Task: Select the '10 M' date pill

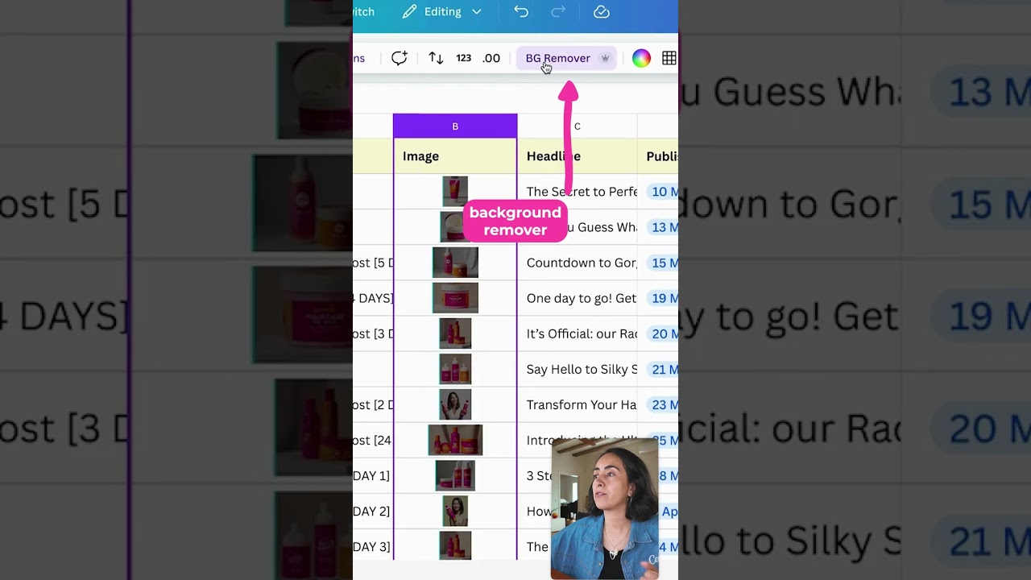Action: (x=662, y=192)
